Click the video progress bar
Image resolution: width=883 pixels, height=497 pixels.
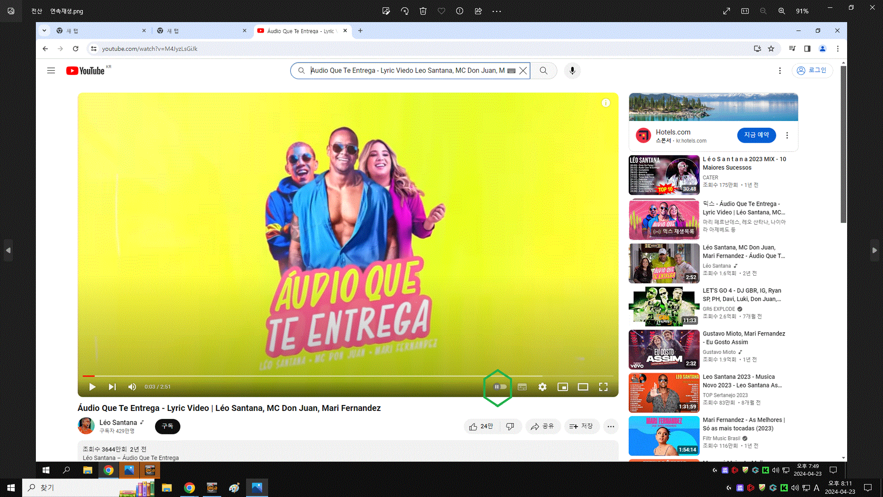pyautogui.click(x=348, y=376)
